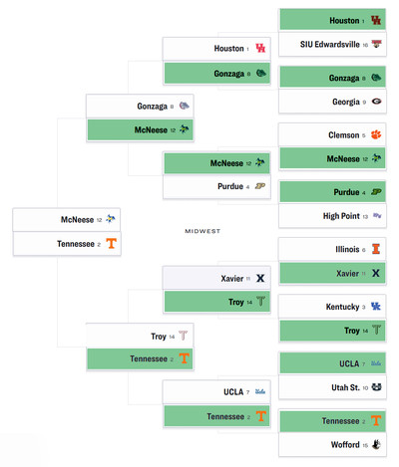Click the Illinois block I logo
Screen dimensions: 399x467
[376, 249]
